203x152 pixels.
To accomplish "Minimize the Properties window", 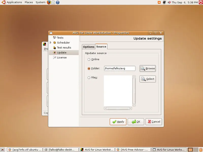I will click(x=150, y=33).
